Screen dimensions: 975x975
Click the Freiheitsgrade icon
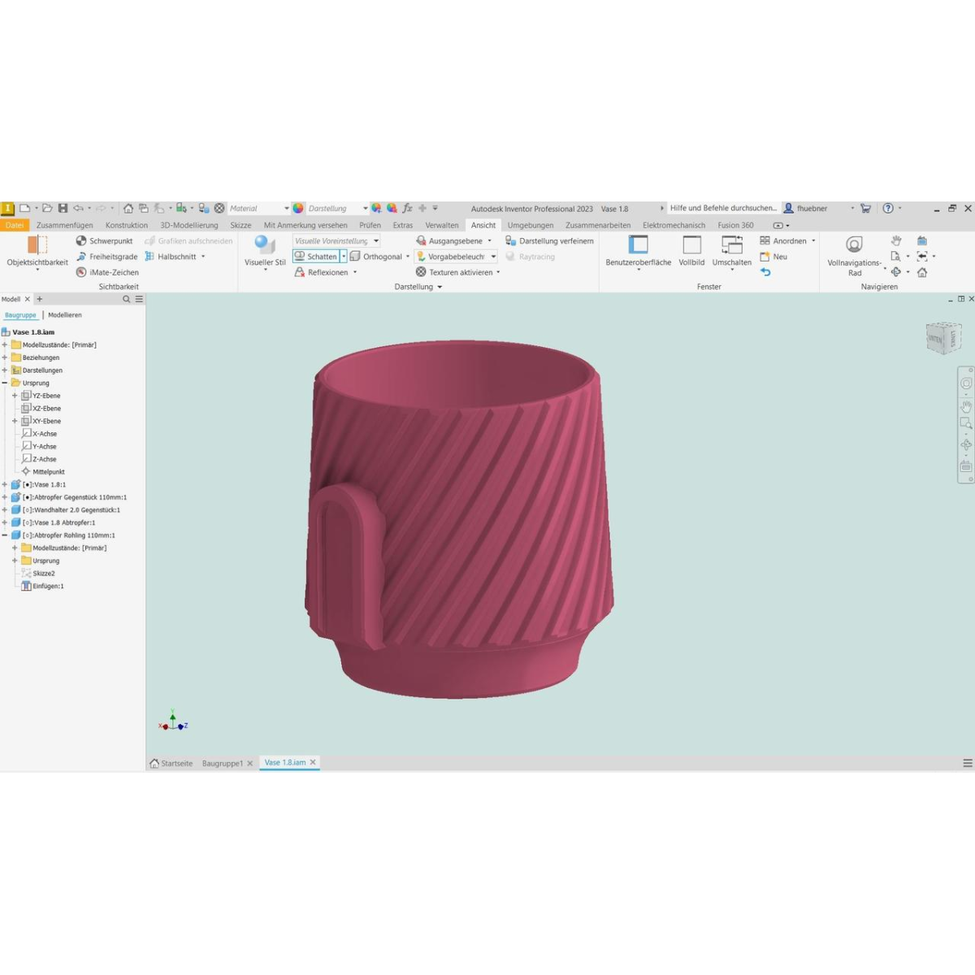[81, 257]
